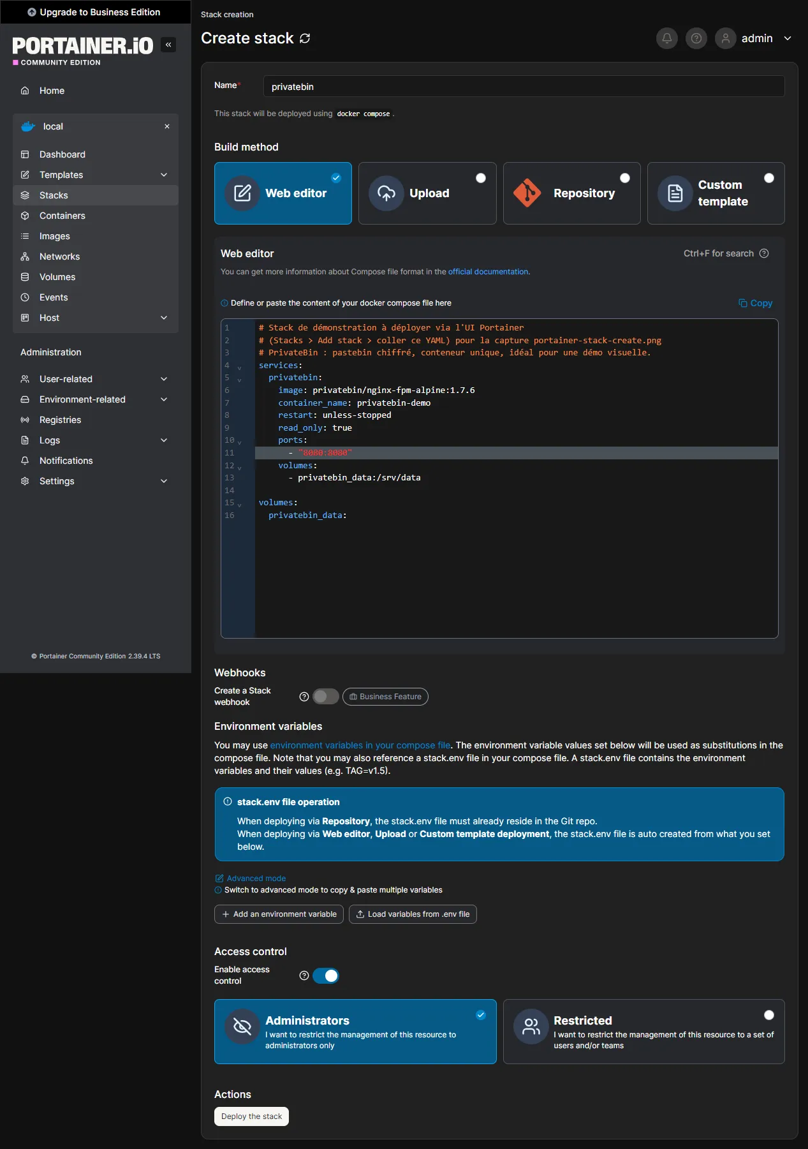Switch to Advanced mode link
The image size is (808, 1149).
pyautogui.click(x=250, y=878)
